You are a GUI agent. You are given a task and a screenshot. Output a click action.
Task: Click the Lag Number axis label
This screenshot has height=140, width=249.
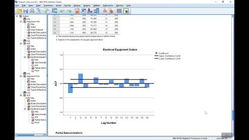109,123
